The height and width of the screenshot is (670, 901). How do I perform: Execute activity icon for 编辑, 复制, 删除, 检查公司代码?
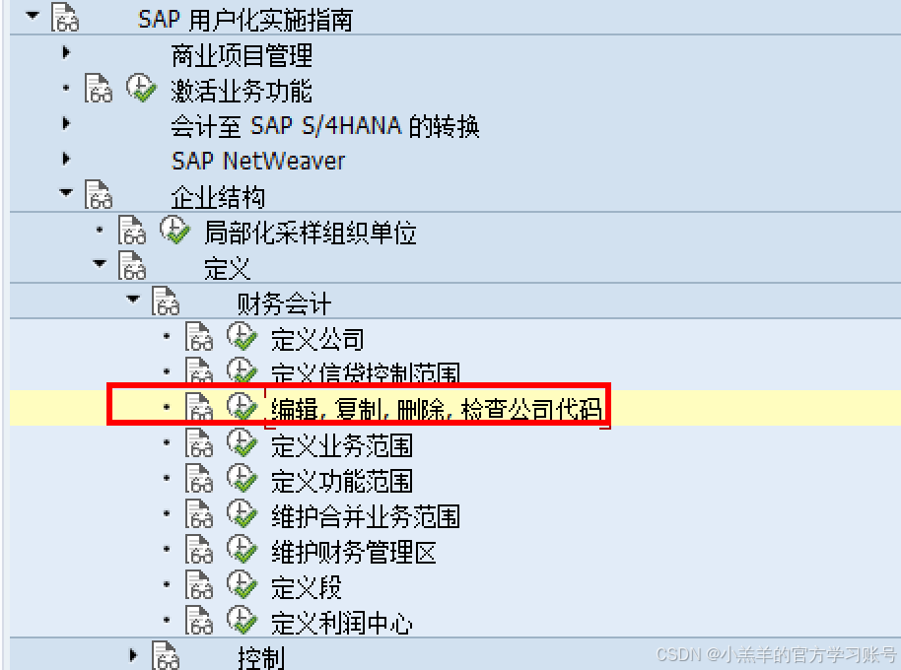[242, 407]
